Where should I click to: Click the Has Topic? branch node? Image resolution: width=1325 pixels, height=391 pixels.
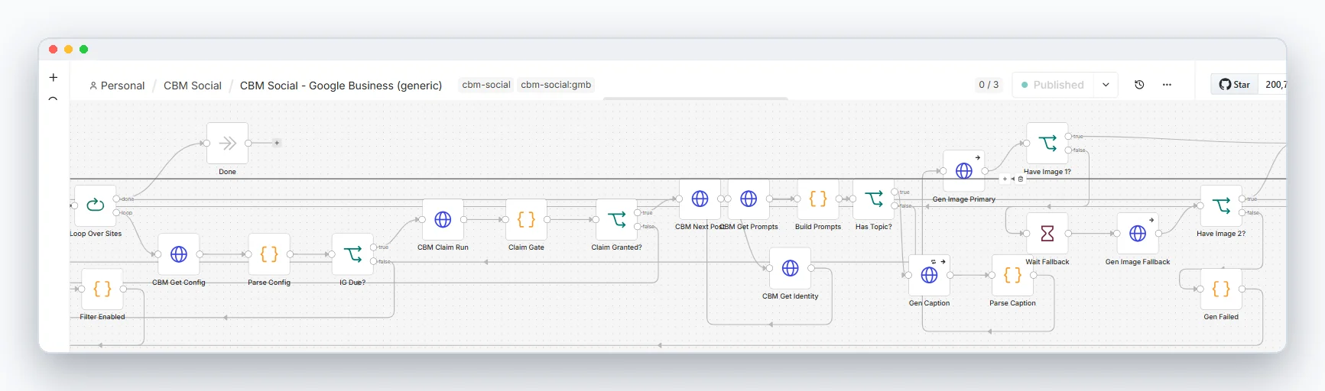(x=874, y=199)
